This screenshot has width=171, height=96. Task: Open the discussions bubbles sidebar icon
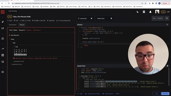tap(3, 62)
